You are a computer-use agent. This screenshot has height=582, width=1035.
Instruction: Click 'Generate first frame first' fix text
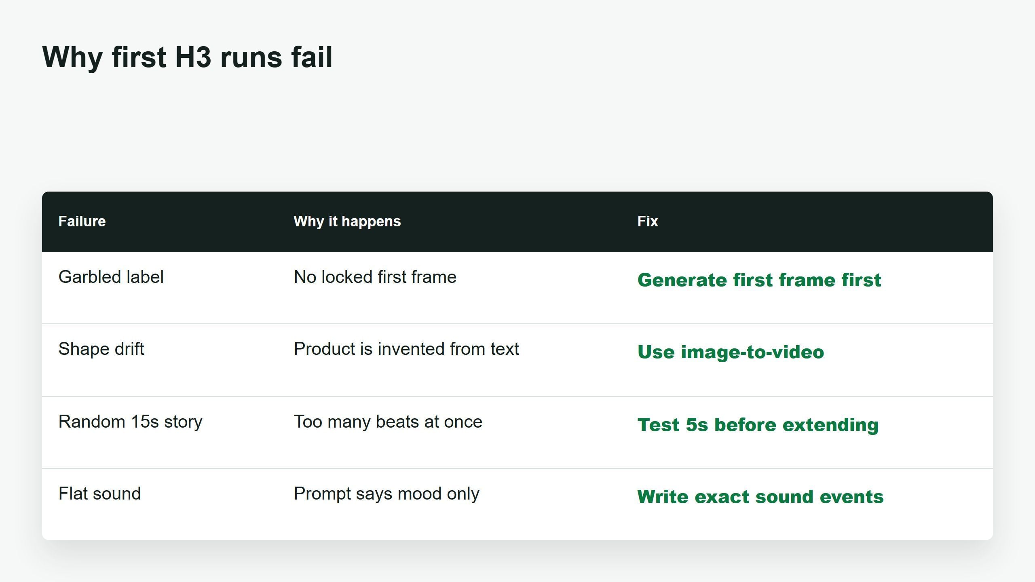point(759,280)
